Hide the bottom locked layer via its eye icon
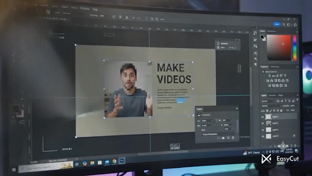This screenshot has width=312, height=176. (263, 136)
